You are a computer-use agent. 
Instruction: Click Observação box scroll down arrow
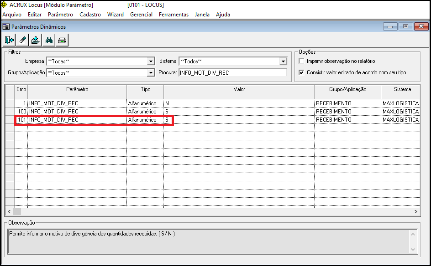point(413,250)
